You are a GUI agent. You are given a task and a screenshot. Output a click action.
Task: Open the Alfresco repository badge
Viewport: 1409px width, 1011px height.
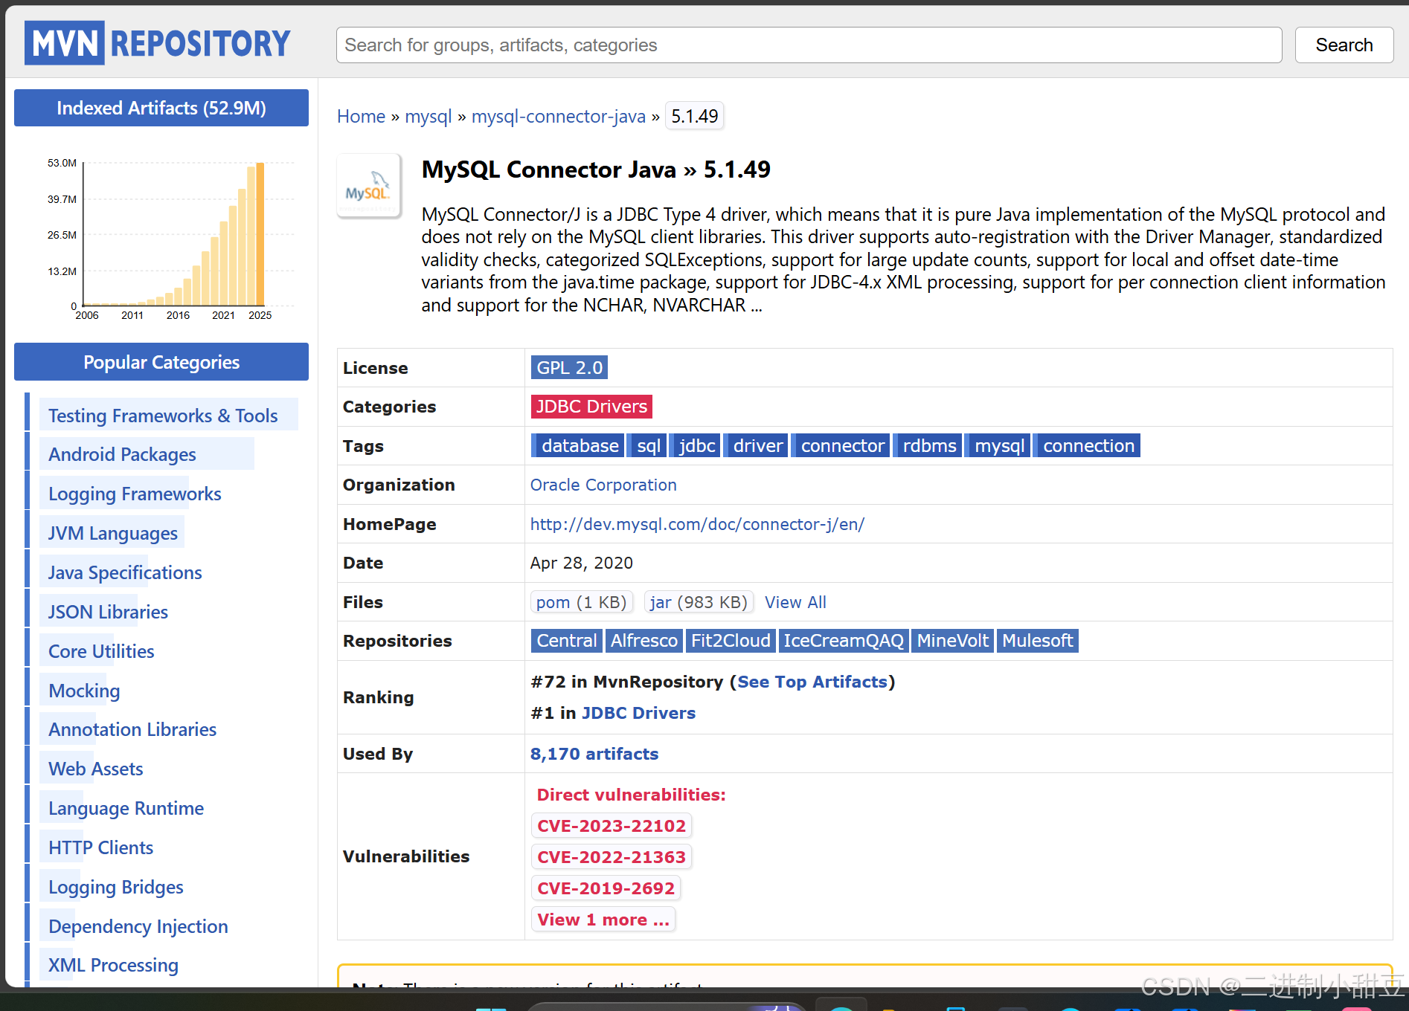click(x=644, y=641)
